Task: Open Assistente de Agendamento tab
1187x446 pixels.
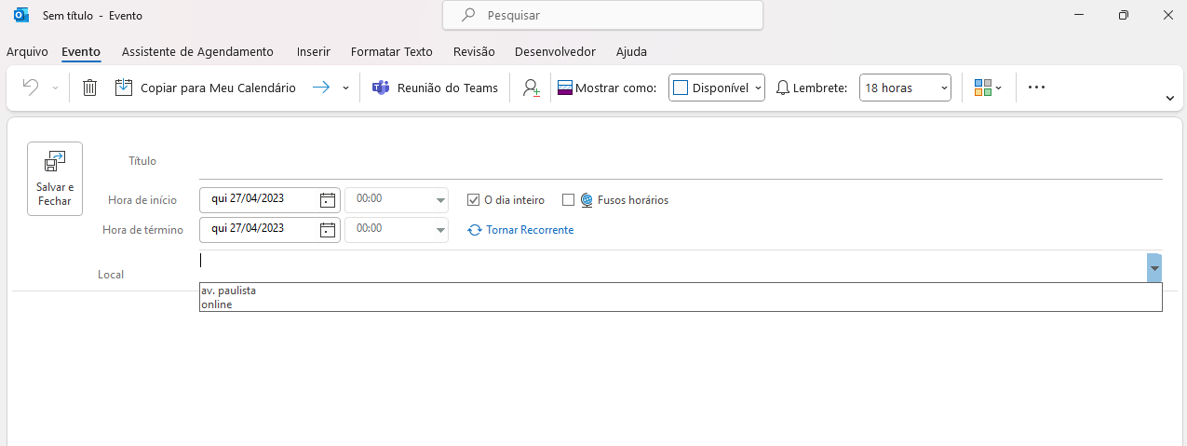Action: [197, 52]
